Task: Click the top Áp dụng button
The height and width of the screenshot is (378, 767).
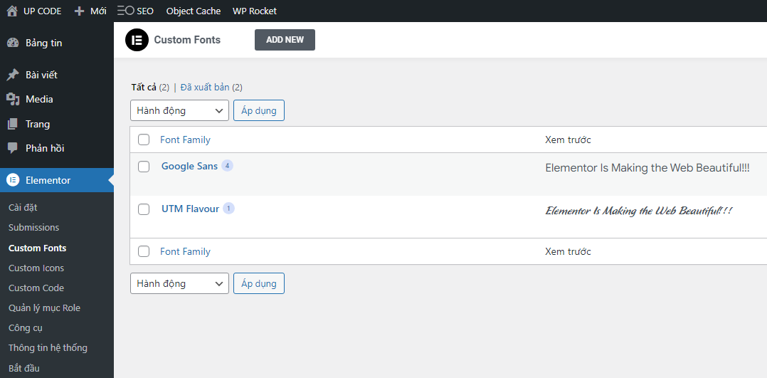Action: tap(259, 110)
